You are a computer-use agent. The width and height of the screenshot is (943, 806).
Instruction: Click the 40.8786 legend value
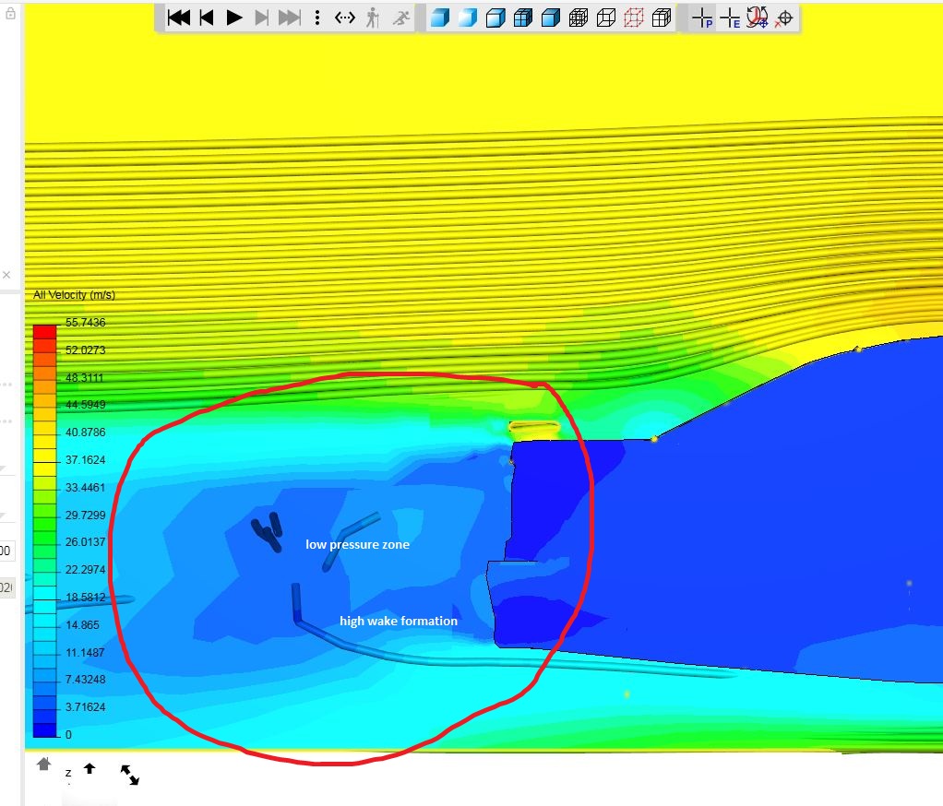pyautogui.click(x=86, y=433)
